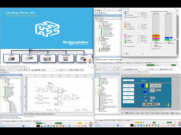
Task: Select Search/Replace output tab in Process Overview window
Action: click(128, 120)
